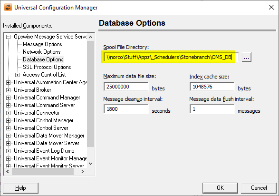
Task: Click the Message cleanup interval field
Action: (x=126, y=109)
